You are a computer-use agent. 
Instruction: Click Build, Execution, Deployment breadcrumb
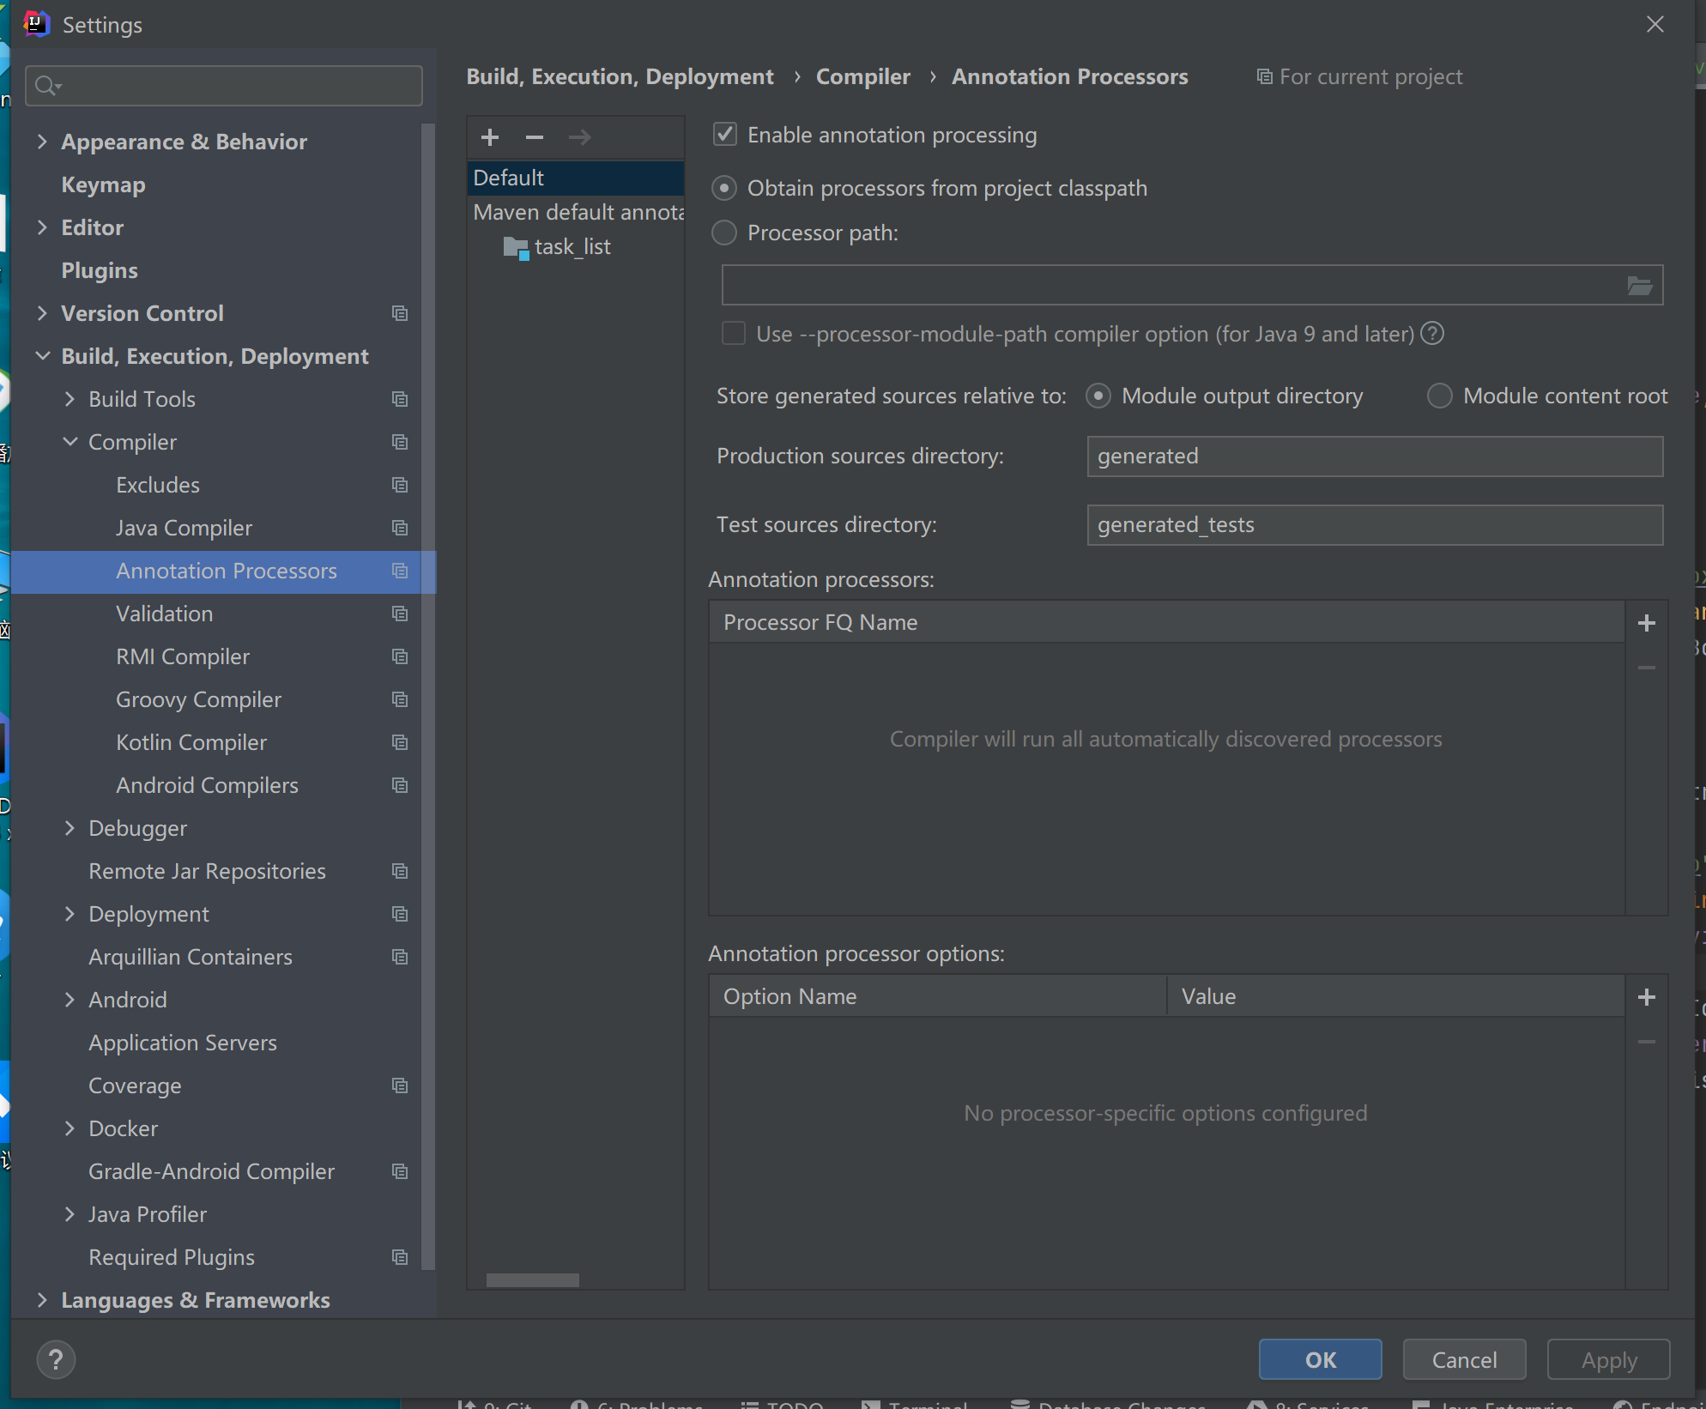tap(620, 77)
